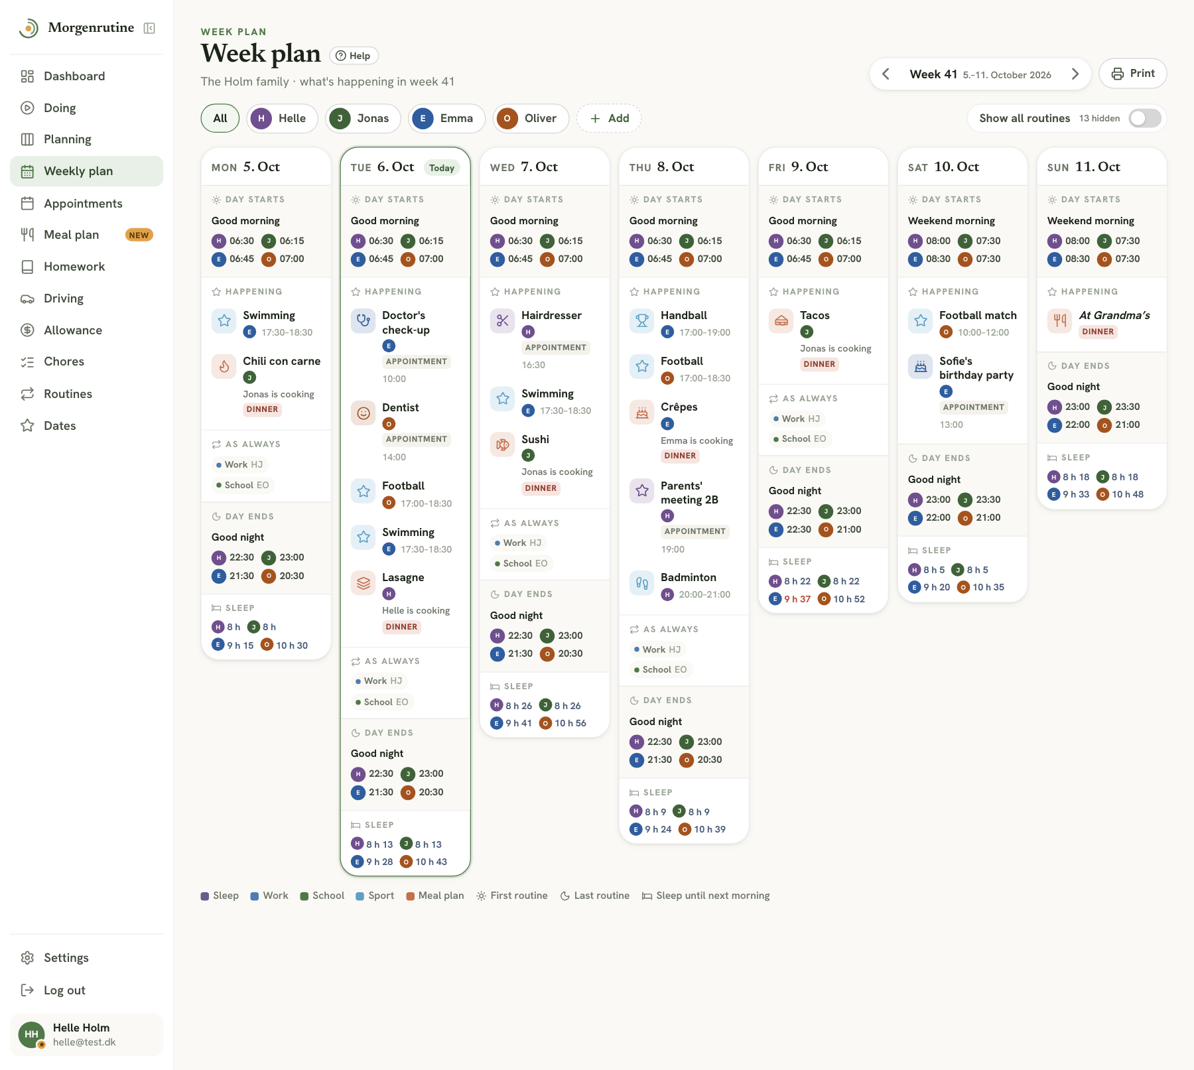Click the Doctor's check-up stethoscope icon

[364, 321]
